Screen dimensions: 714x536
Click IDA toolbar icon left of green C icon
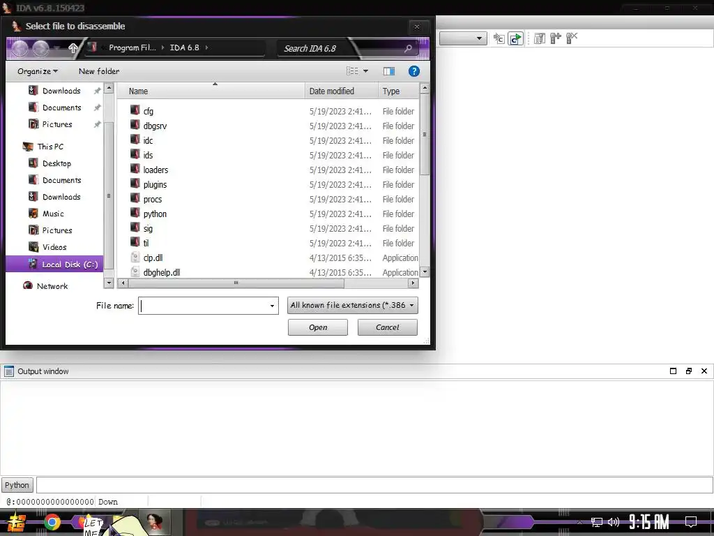coord(499,39)
